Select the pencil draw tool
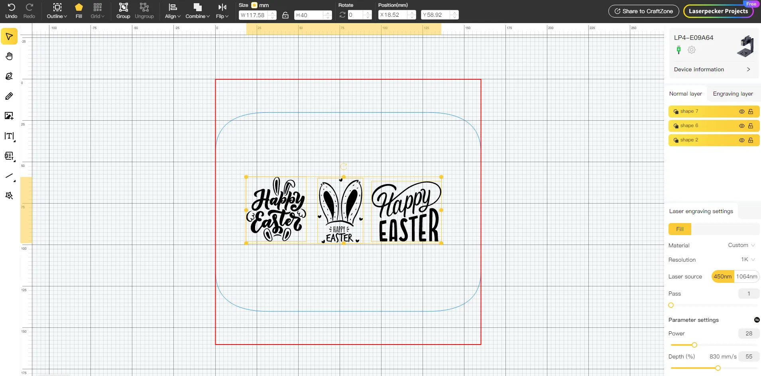 click(9, 96)
